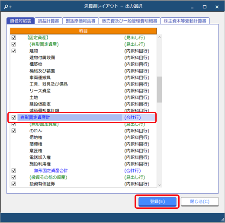Select the 株主資本等変動計算書 tab
The width and height of the screenshot is (225, 223).
tap(185, 21)
